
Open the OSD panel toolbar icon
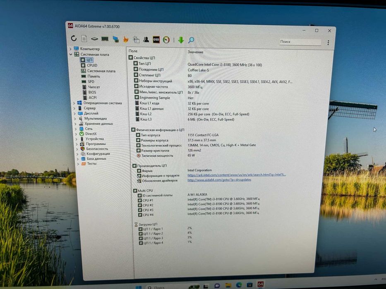coord(156,40)
